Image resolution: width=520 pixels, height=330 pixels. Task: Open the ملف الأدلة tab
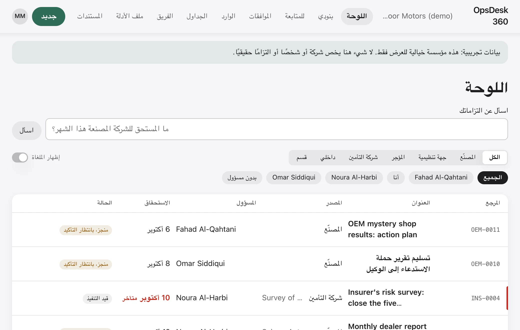[129, 16]
